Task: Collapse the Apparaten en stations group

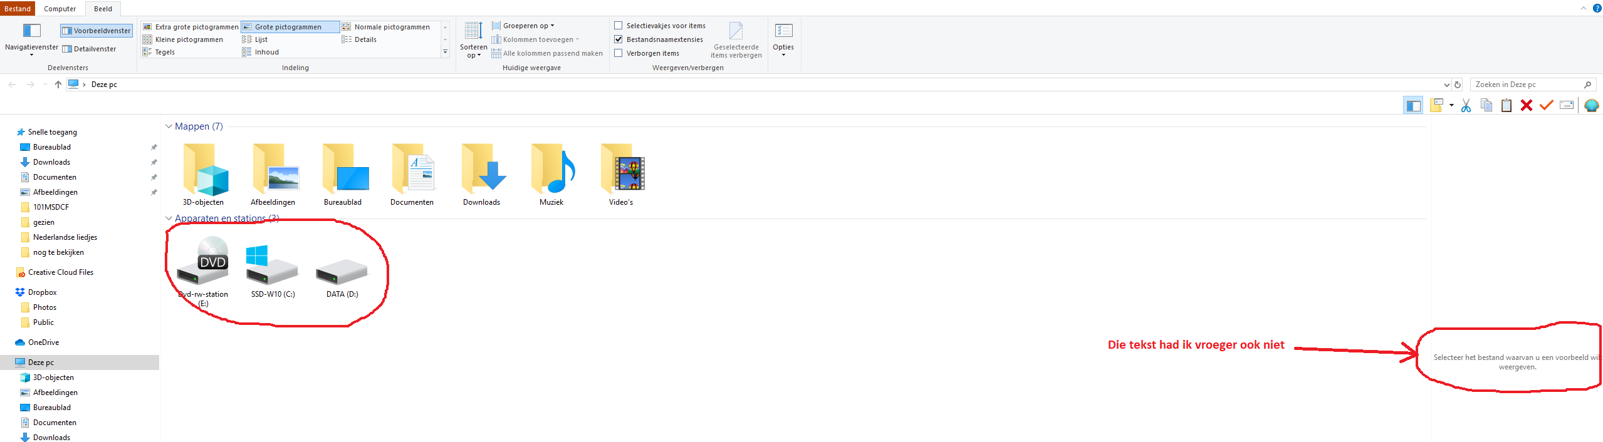Action: 169,218
